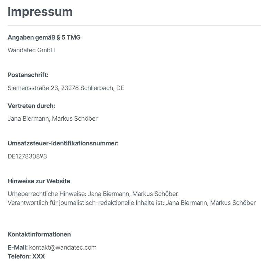Click the Postanschrift label

tap(28, 75)
